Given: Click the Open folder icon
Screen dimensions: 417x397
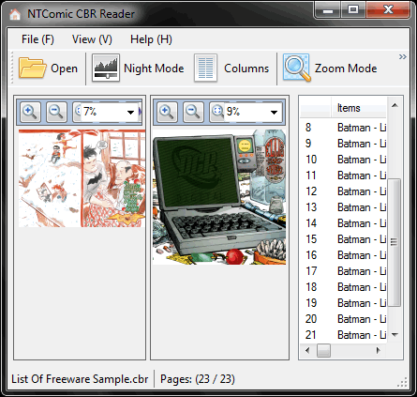Looking at the screenshot, I should point(32,68).
